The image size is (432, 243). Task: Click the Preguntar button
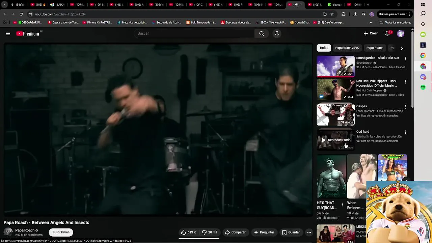point(264,232)
